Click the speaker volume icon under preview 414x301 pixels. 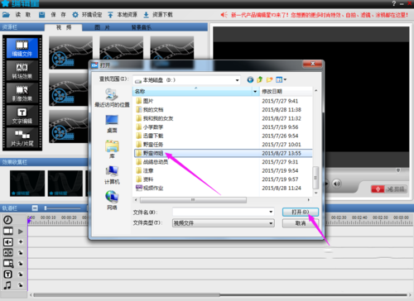coord(336,184)
